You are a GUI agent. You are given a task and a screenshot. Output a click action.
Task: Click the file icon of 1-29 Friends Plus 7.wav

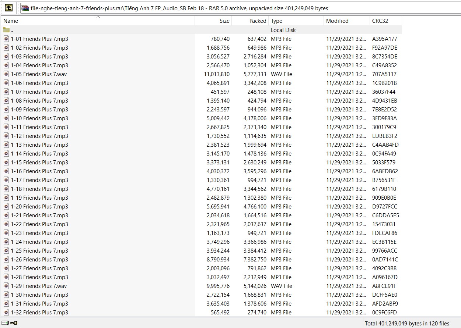point(6,286)
